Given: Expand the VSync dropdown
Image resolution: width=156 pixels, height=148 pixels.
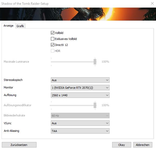Looking at the screenshot, I should tap(80, 123).
